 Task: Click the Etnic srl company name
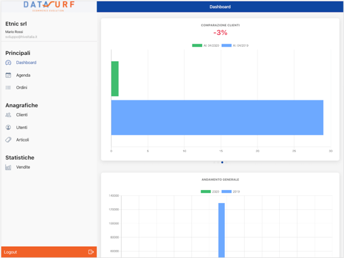tap(16, 24)
